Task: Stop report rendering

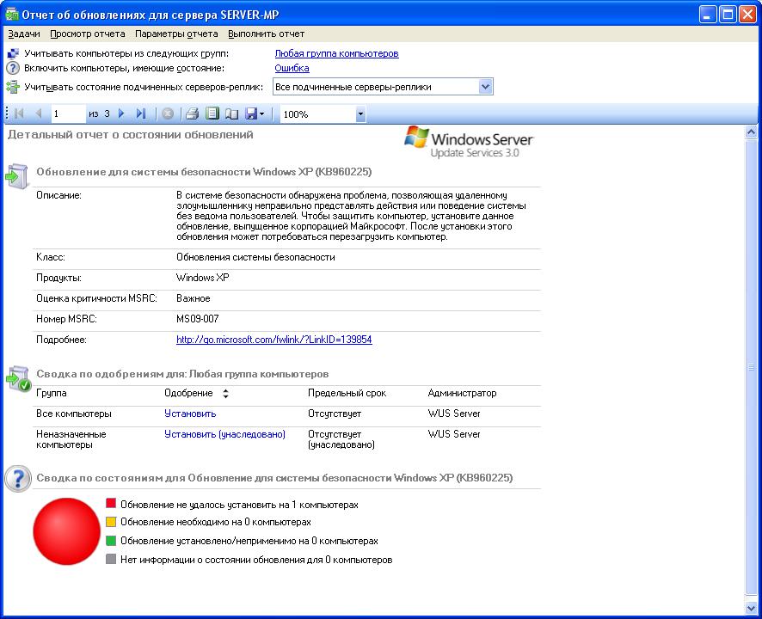Action: coord(168,113)
